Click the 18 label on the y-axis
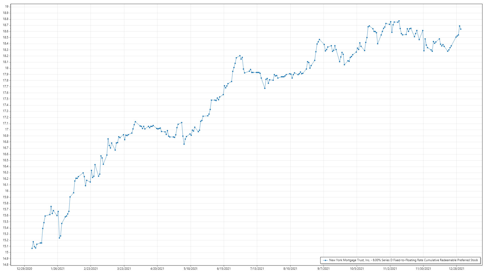The height and width of the screenshot is (273, 486). [7, 68]
